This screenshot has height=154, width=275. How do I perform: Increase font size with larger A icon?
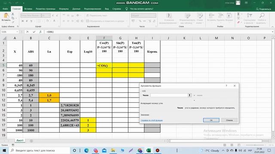click(53, 15)
